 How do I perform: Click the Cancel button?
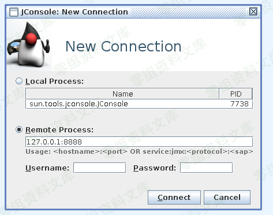coord(227,197)
